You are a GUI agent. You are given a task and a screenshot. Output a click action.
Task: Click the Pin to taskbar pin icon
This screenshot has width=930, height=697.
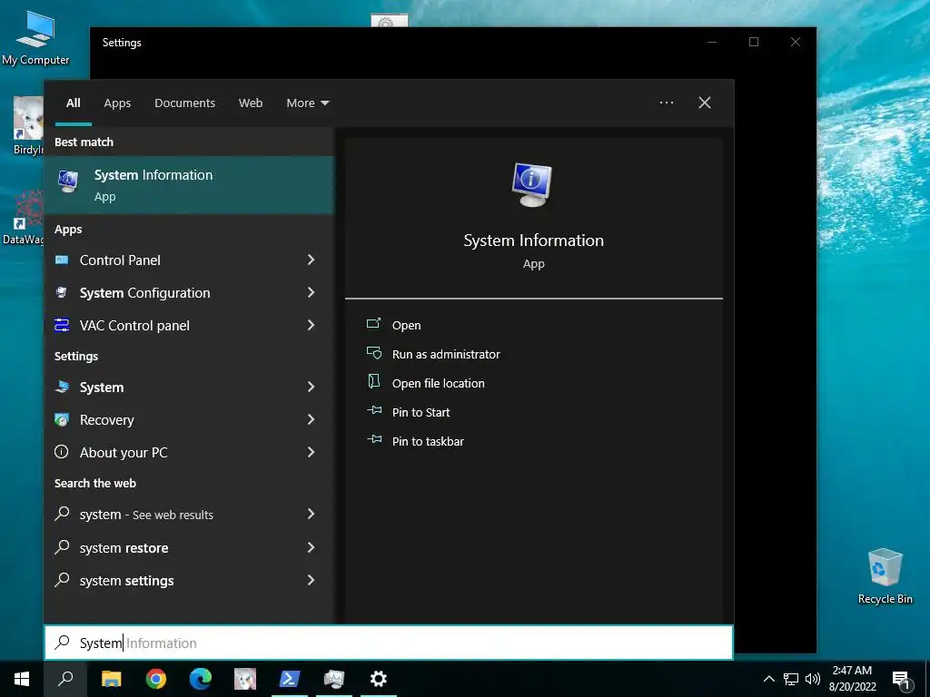tap(373, 439)
